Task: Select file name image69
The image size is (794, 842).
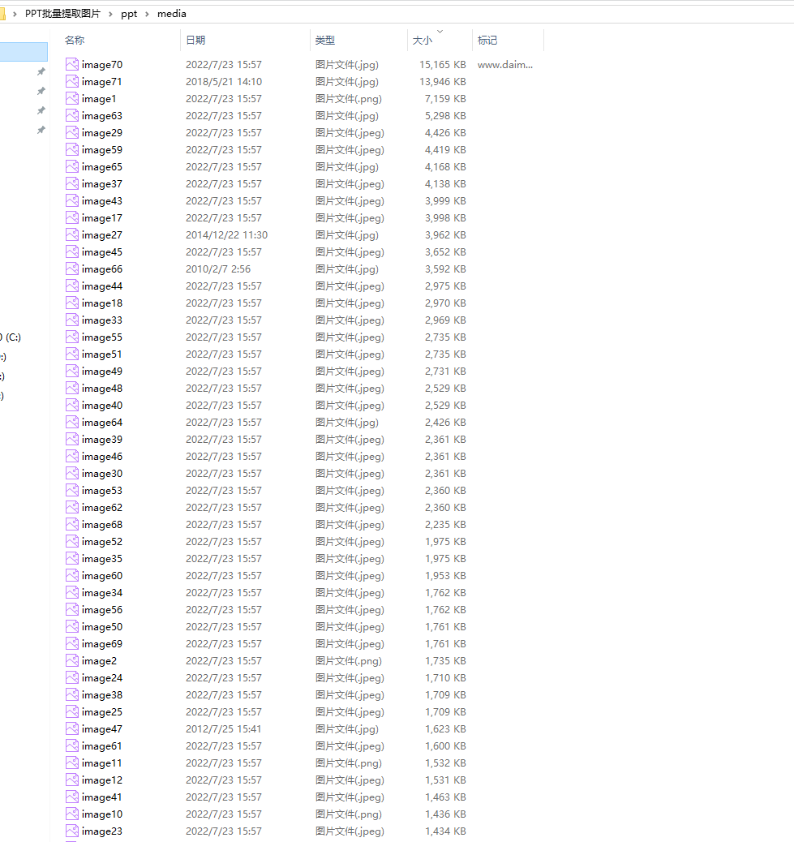Action: pos(102,644)
